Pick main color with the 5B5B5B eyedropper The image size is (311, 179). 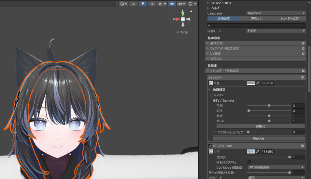click(x=258, y=83)
